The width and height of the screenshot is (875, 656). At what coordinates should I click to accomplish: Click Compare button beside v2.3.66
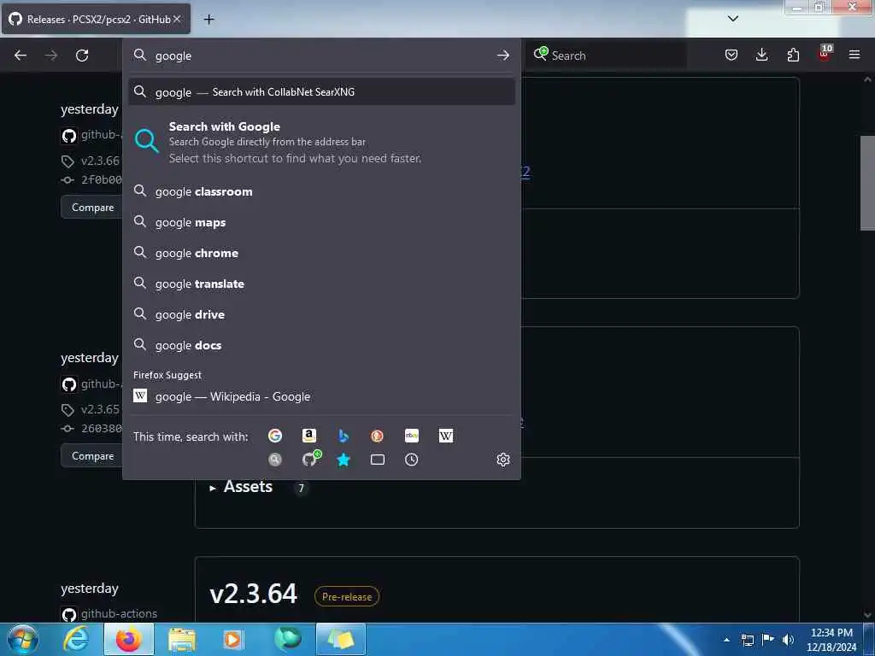[x=92, y=207]
